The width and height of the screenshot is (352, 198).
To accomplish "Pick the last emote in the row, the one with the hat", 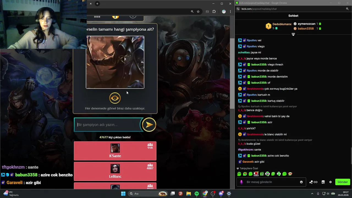I will [x=290, y=174].
